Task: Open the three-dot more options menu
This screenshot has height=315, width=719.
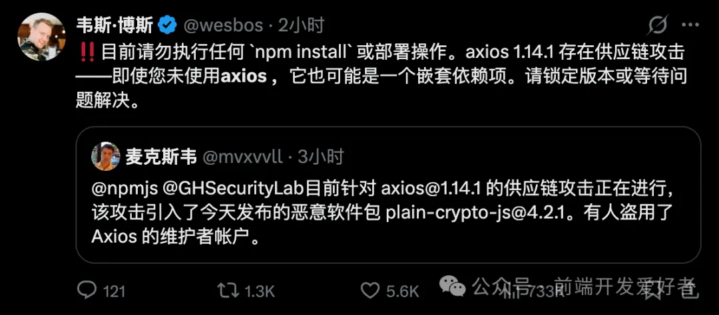Action: [x=690, y=25]
